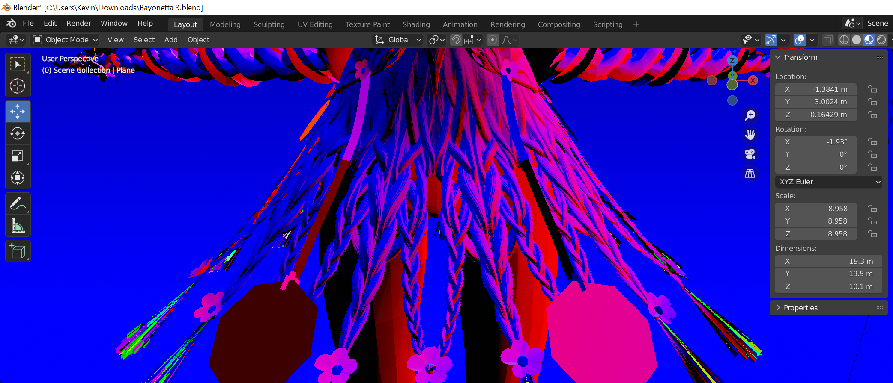The image size is (893, 383).
Task: Toggle viewport overlays display button
Action: [800, 40]
